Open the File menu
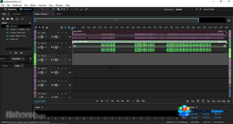 3,5
